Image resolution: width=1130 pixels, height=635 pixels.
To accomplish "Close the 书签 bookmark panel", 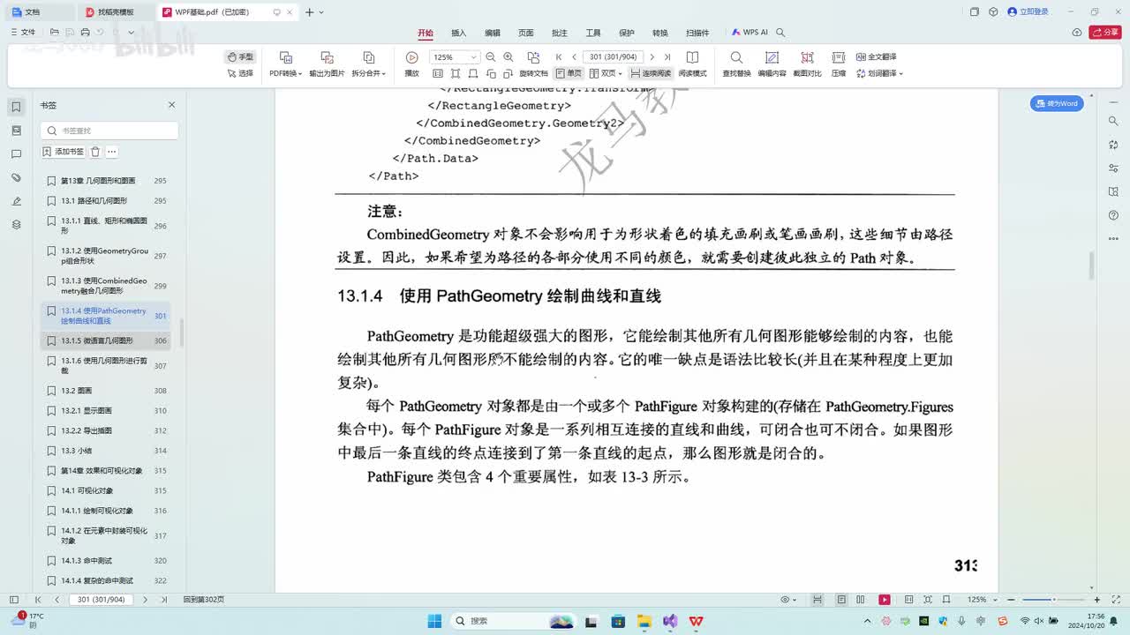I will click(x=171, y=105).
